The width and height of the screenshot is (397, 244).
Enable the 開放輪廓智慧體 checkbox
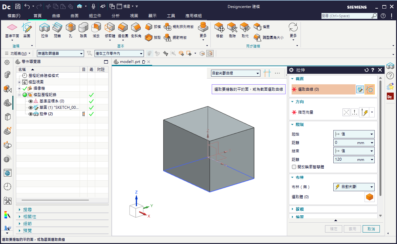tap(294, 167)
